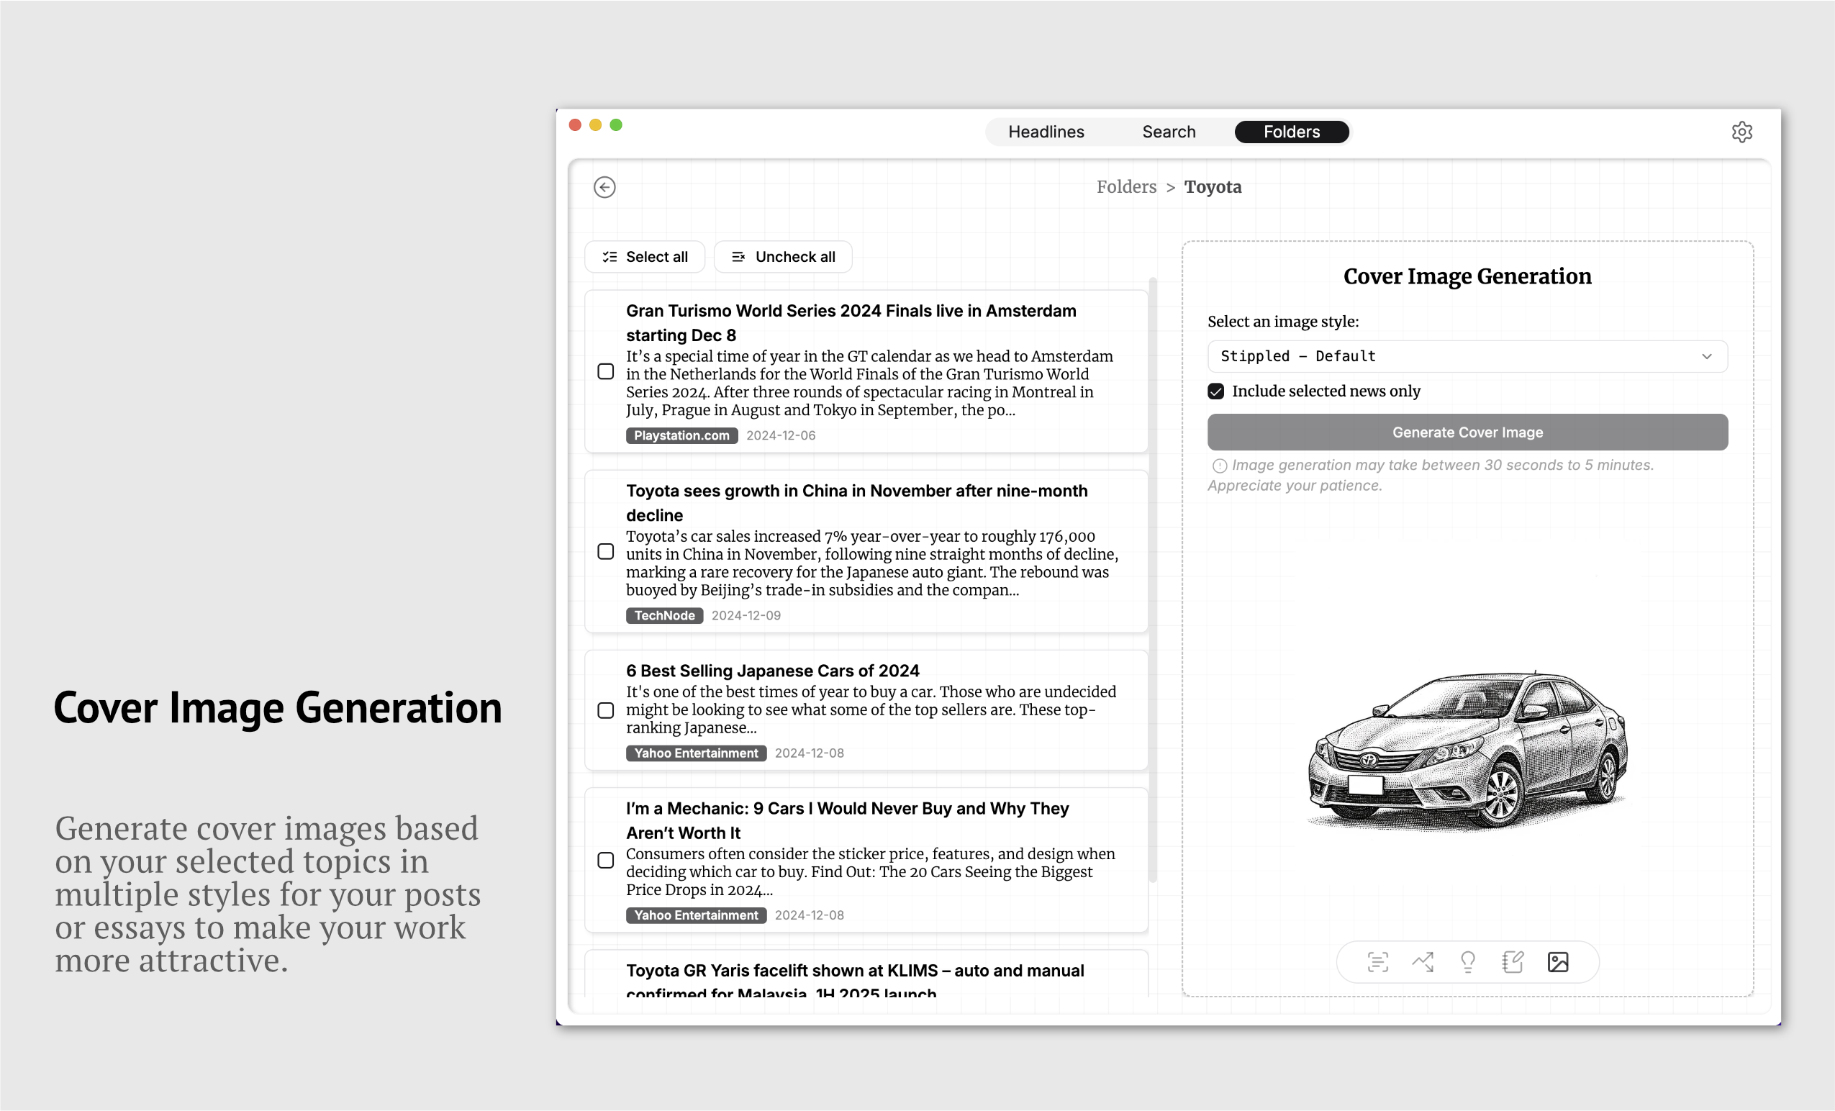Go to Folders in the breadcrumb
The height and width of the screenshot is (1111, 1835).
[x=1126, y=187]
